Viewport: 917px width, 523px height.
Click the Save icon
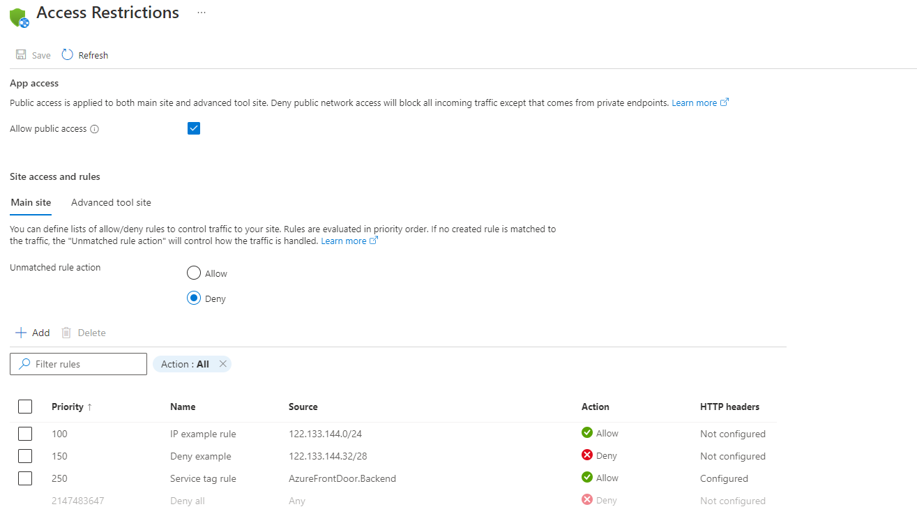[x=21, y=54]
